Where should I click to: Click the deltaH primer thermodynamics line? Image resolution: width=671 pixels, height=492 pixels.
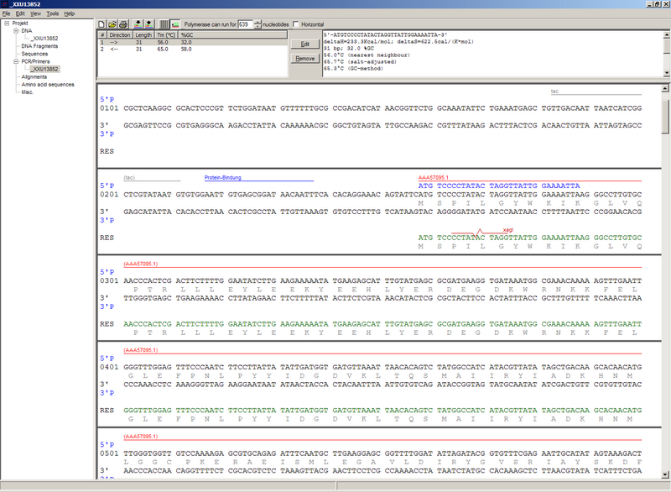398,41
